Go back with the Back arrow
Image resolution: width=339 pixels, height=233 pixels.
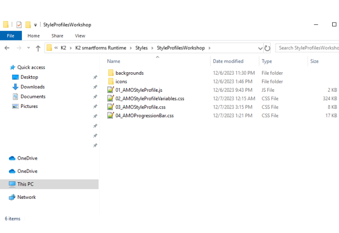pyautogui.click(x=7, y=48)
